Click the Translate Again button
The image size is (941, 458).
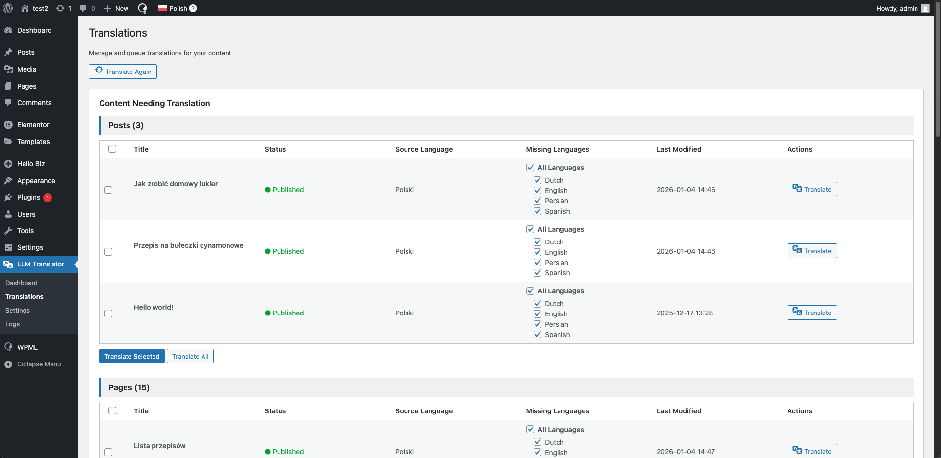123,72
